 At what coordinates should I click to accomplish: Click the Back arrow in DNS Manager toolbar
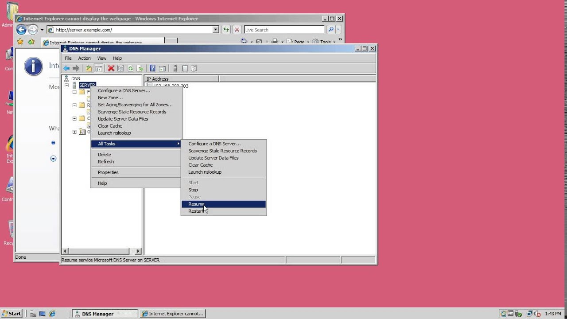coord(66,68)
